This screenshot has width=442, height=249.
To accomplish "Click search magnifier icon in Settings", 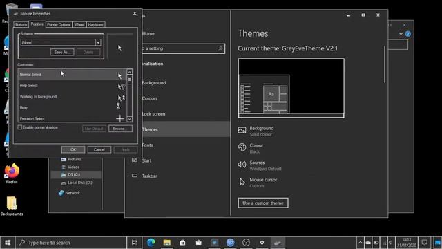I will [220, 48].
